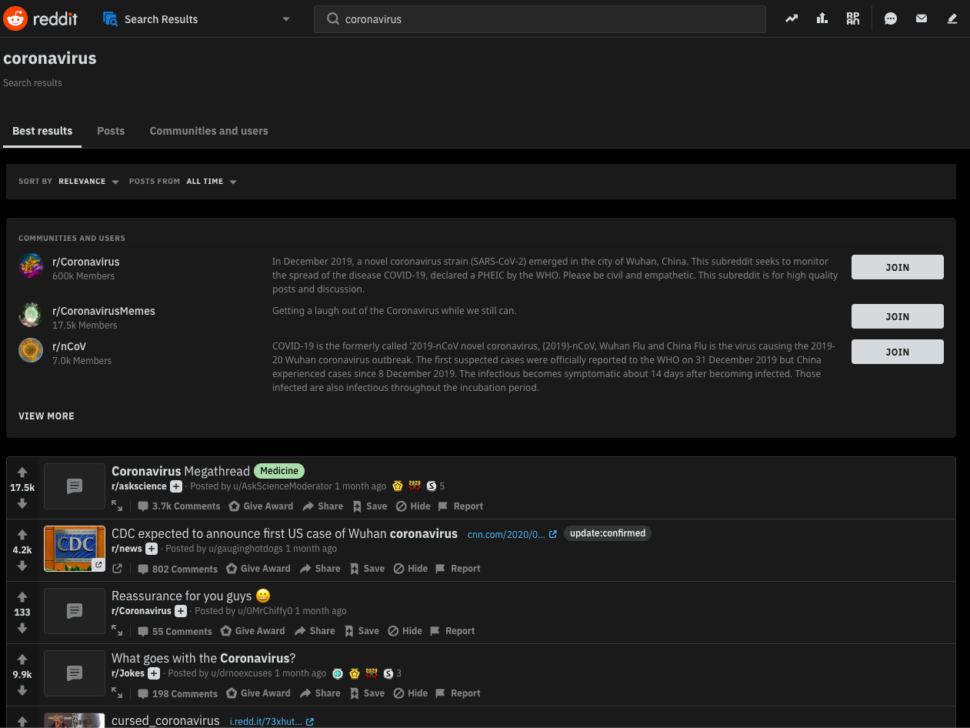This screenshot has width=970, height=728.
Task: Click VIEW MORE under communities list
Action: click(46, 416)
